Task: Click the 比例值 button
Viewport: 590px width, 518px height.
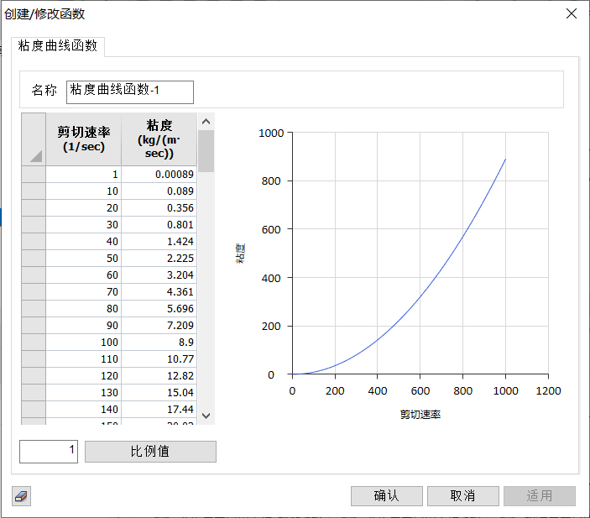Action: pos(150,452)
